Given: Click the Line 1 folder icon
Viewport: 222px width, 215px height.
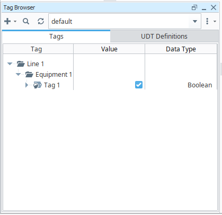Looking at the screenshot, I should [x=21, y=64].
